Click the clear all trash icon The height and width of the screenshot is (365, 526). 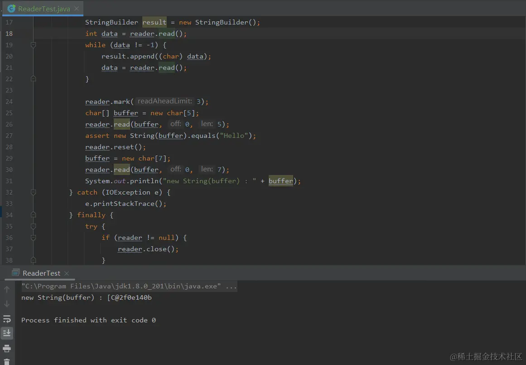point(7,362)
